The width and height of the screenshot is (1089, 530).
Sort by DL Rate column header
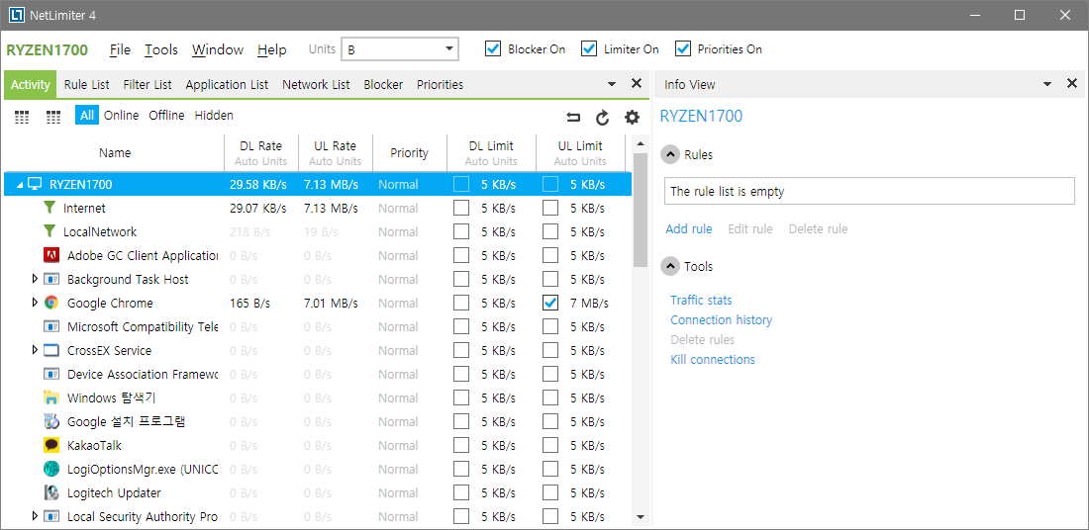260,152
